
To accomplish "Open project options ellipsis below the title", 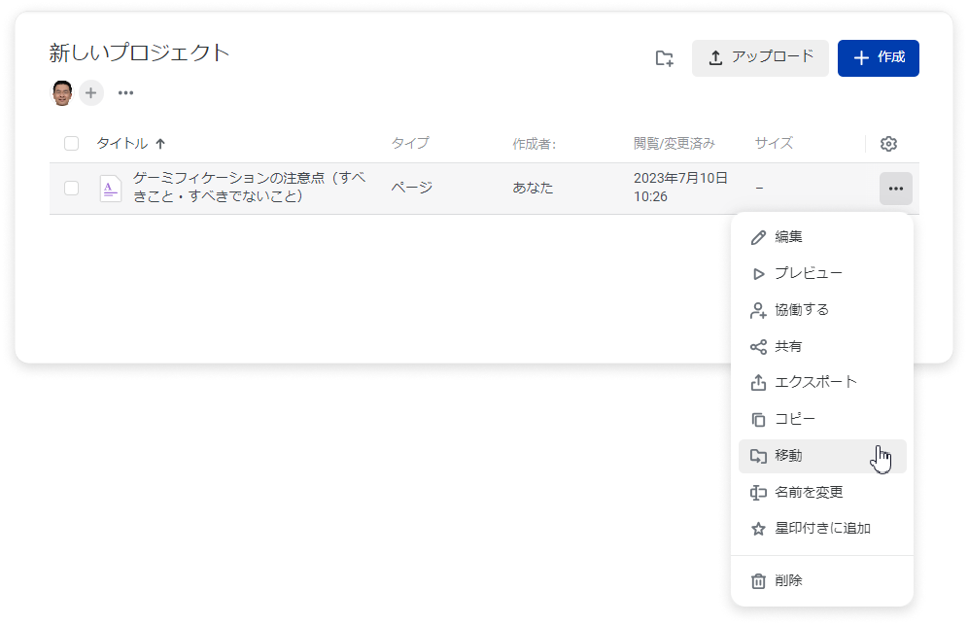I will [x=126, y=93].
